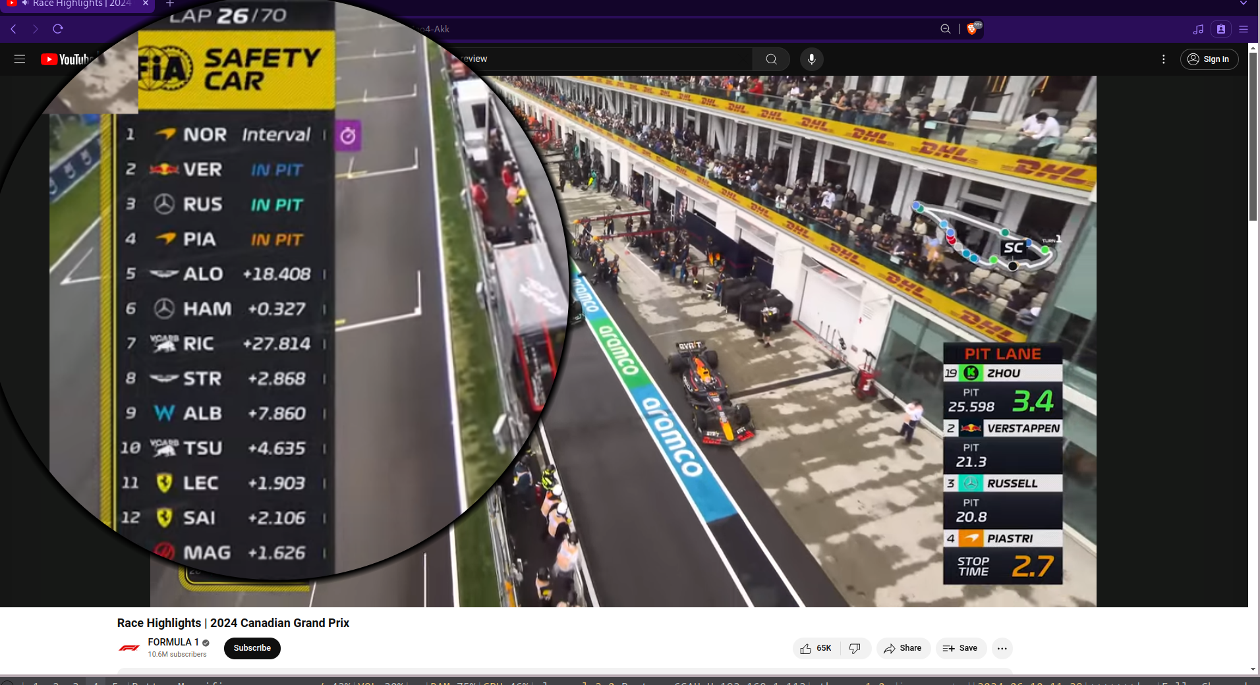Go forward in browser history

point(36,29)
